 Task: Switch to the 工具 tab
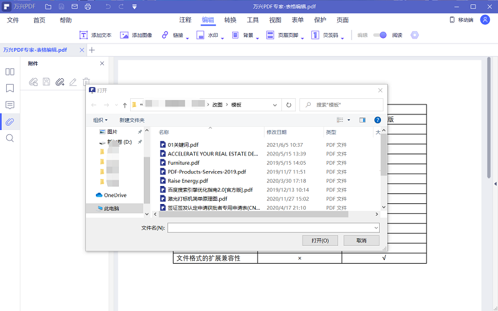coord(253,20)
